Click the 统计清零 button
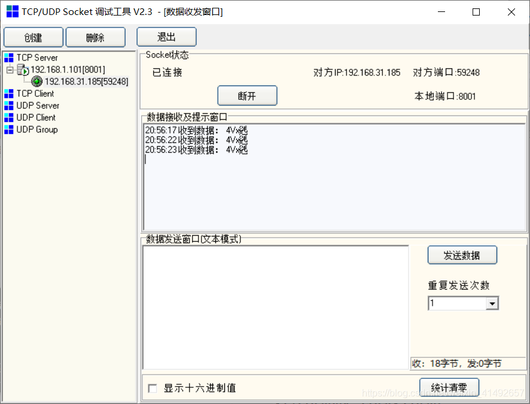Viewport: 530px width, 404px height. coord(449,387)
